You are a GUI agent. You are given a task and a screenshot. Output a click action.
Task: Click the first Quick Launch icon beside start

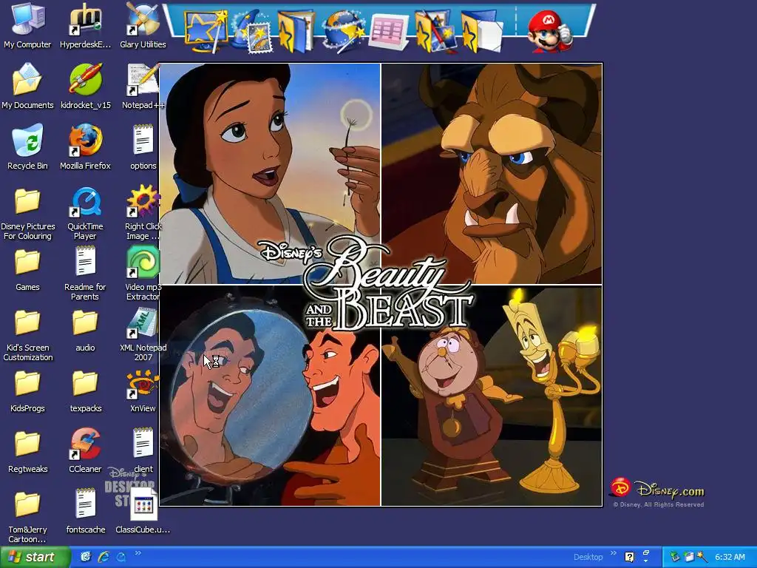tap(86, 557)
